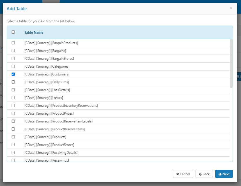Go Back to the previous step
Screen dimensions: 241x186
tap(204, 174)
